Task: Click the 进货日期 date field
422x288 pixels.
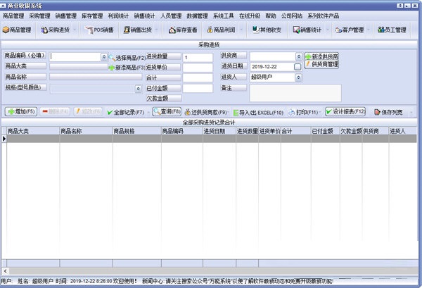Action: (x=272, y=67)
